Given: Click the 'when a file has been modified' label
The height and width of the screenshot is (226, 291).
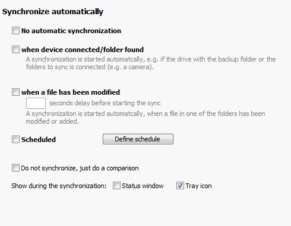Looking at the screenshot, I should tap(71, 92).
